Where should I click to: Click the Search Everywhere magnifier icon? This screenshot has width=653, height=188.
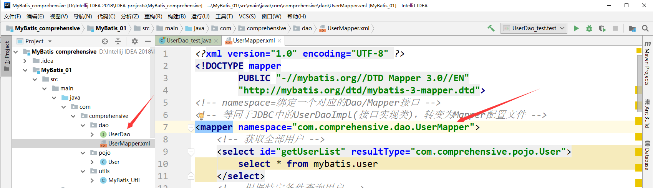pyautogui.click(x=645, y=28)
